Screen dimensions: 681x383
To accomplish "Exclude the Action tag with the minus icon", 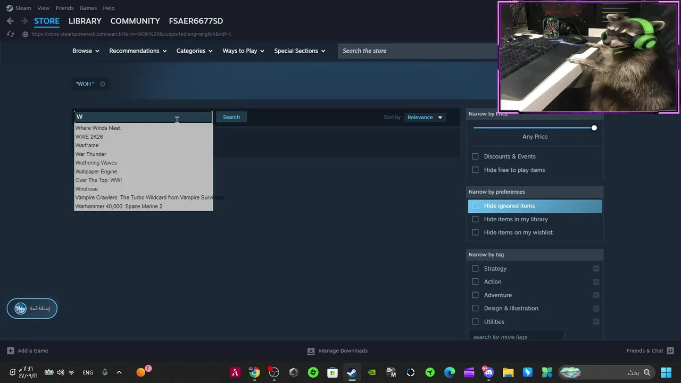I will point(596,282).
